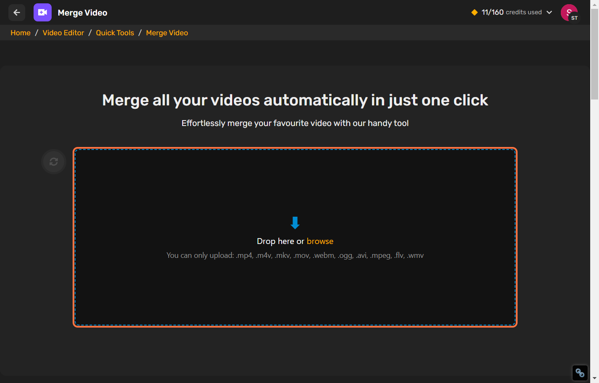Expand the credits dropdown chevron
Viewport: 599px width, 383px height.
click(x=550, y=12)
